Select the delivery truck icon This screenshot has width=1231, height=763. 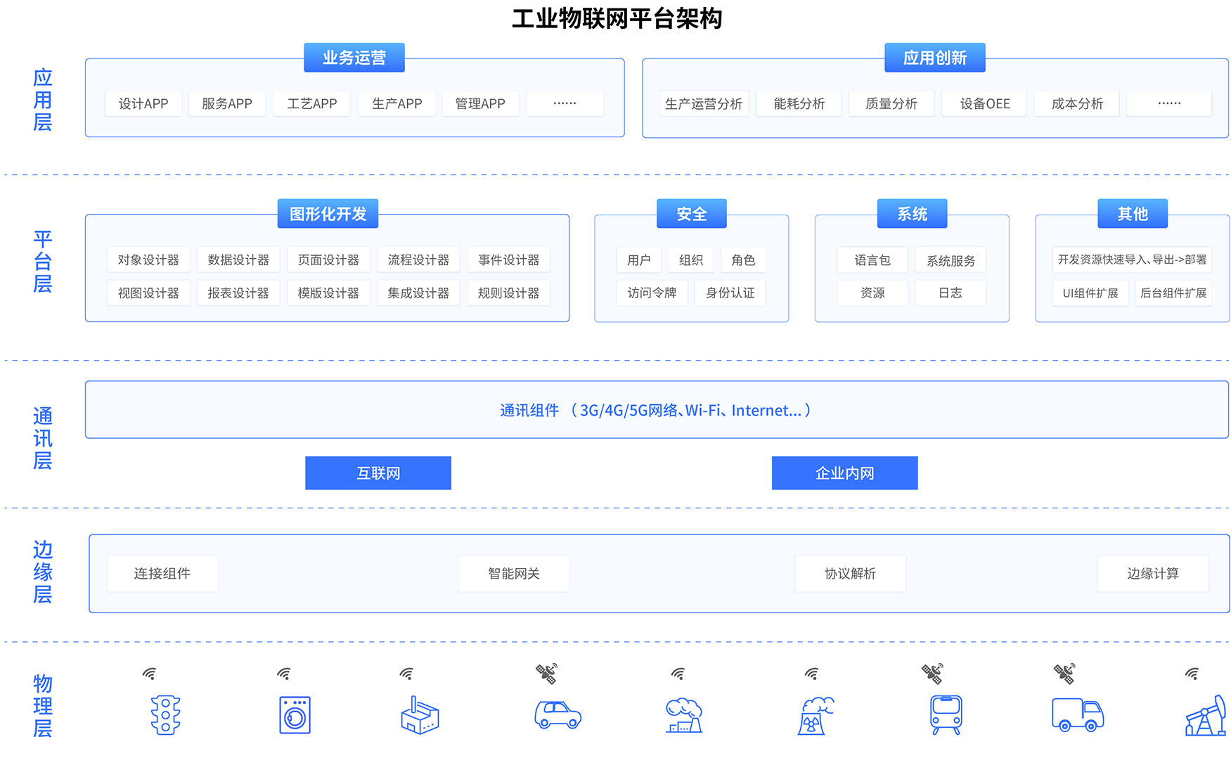tap(1078, 715)
